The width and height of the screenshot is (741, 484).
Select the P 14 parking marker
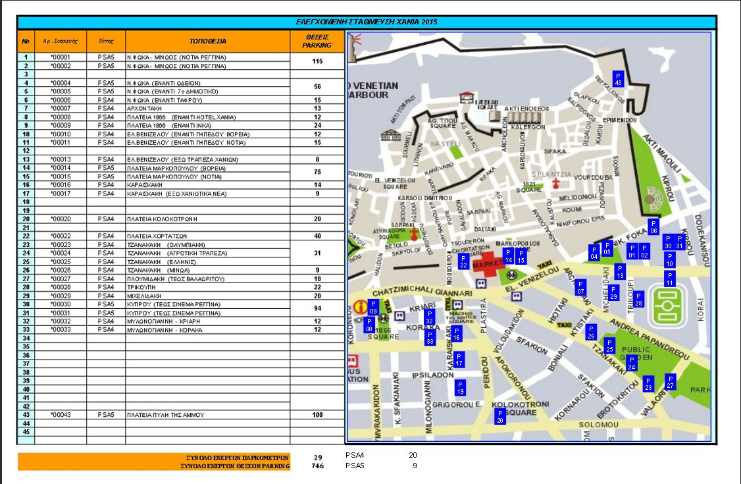coord(509,255)
